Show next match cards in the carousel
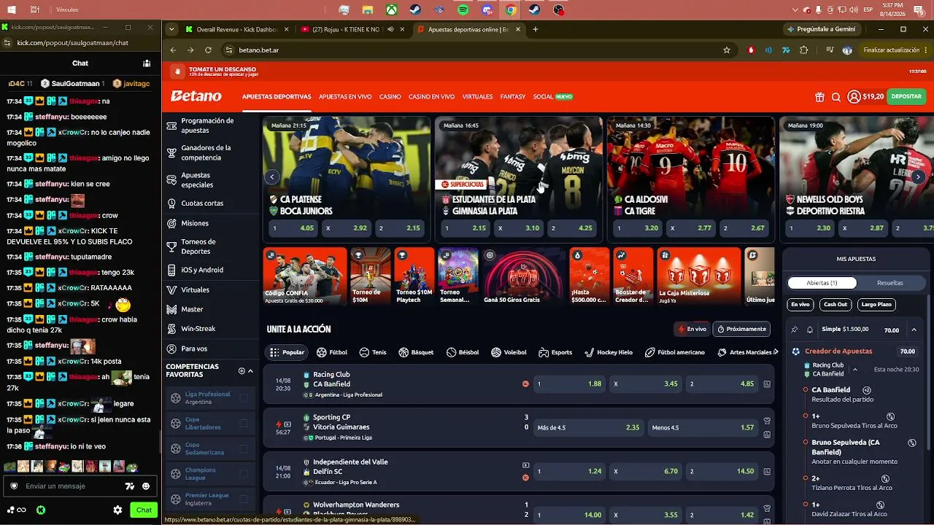934x525 pixels. [x=919, y=176]
